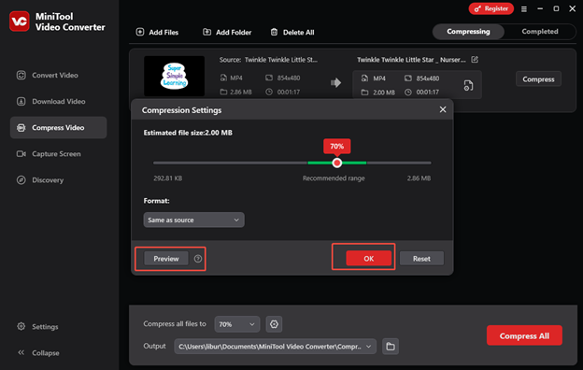Go to Capture Screen section
Viewport: 583px width, 370px height.
pos(49,153)
